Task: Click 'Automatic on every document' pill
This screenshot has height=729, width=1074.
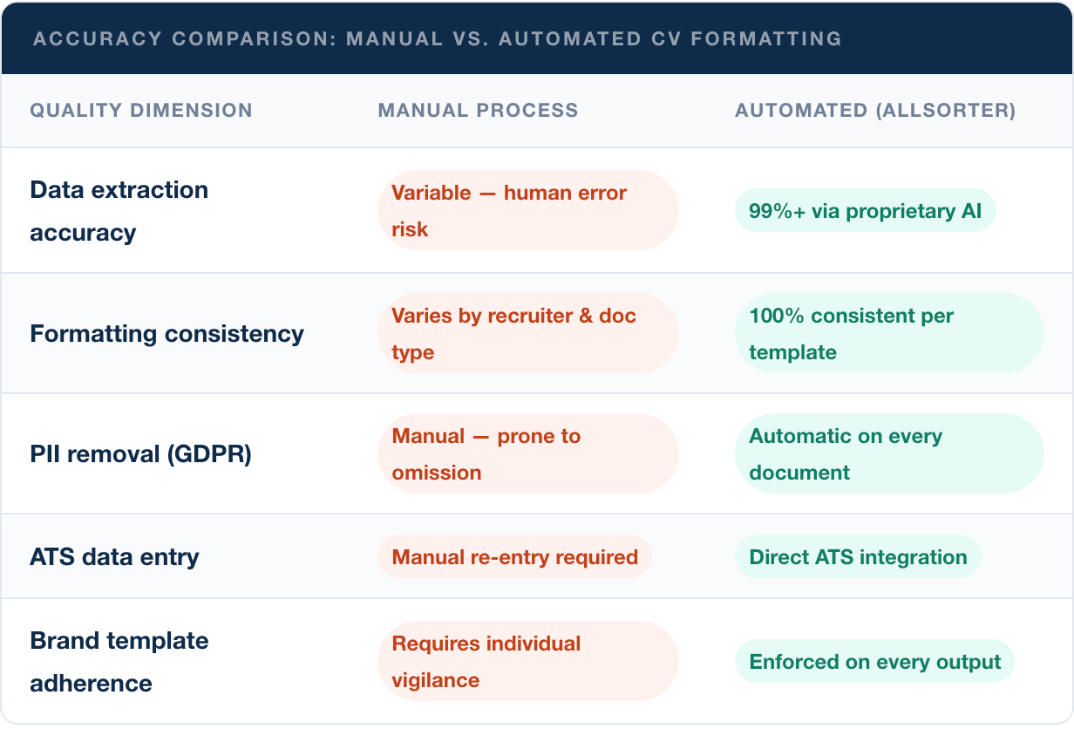Action: click(888, 453)
